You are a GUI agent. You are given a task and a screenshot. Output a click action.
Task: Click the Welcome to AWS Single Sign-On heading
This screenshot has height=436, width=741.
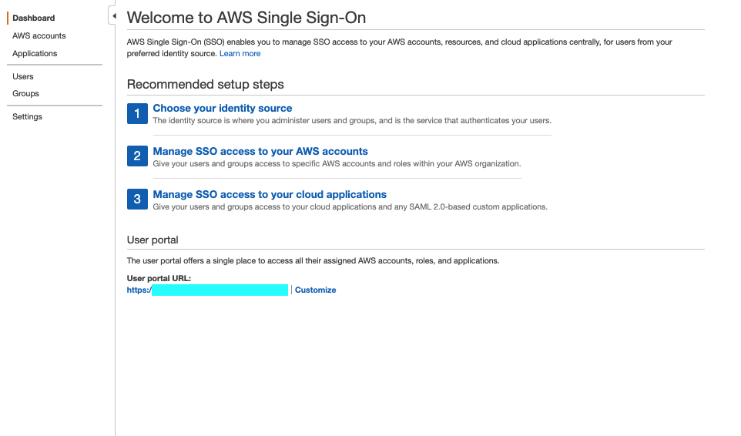(x=246, y=18)
